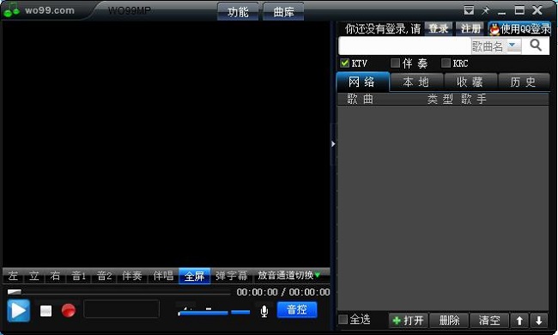Expand the 放音通道切换 dropdown
Viewport: 558px width, 335px height.
pos(289,275)
